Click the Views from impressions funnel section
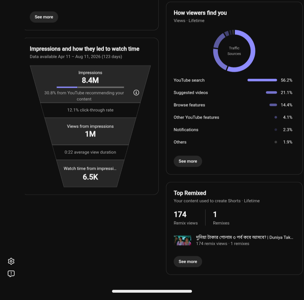The width and height of the screenshot is (304, 300). coord(90,131)
